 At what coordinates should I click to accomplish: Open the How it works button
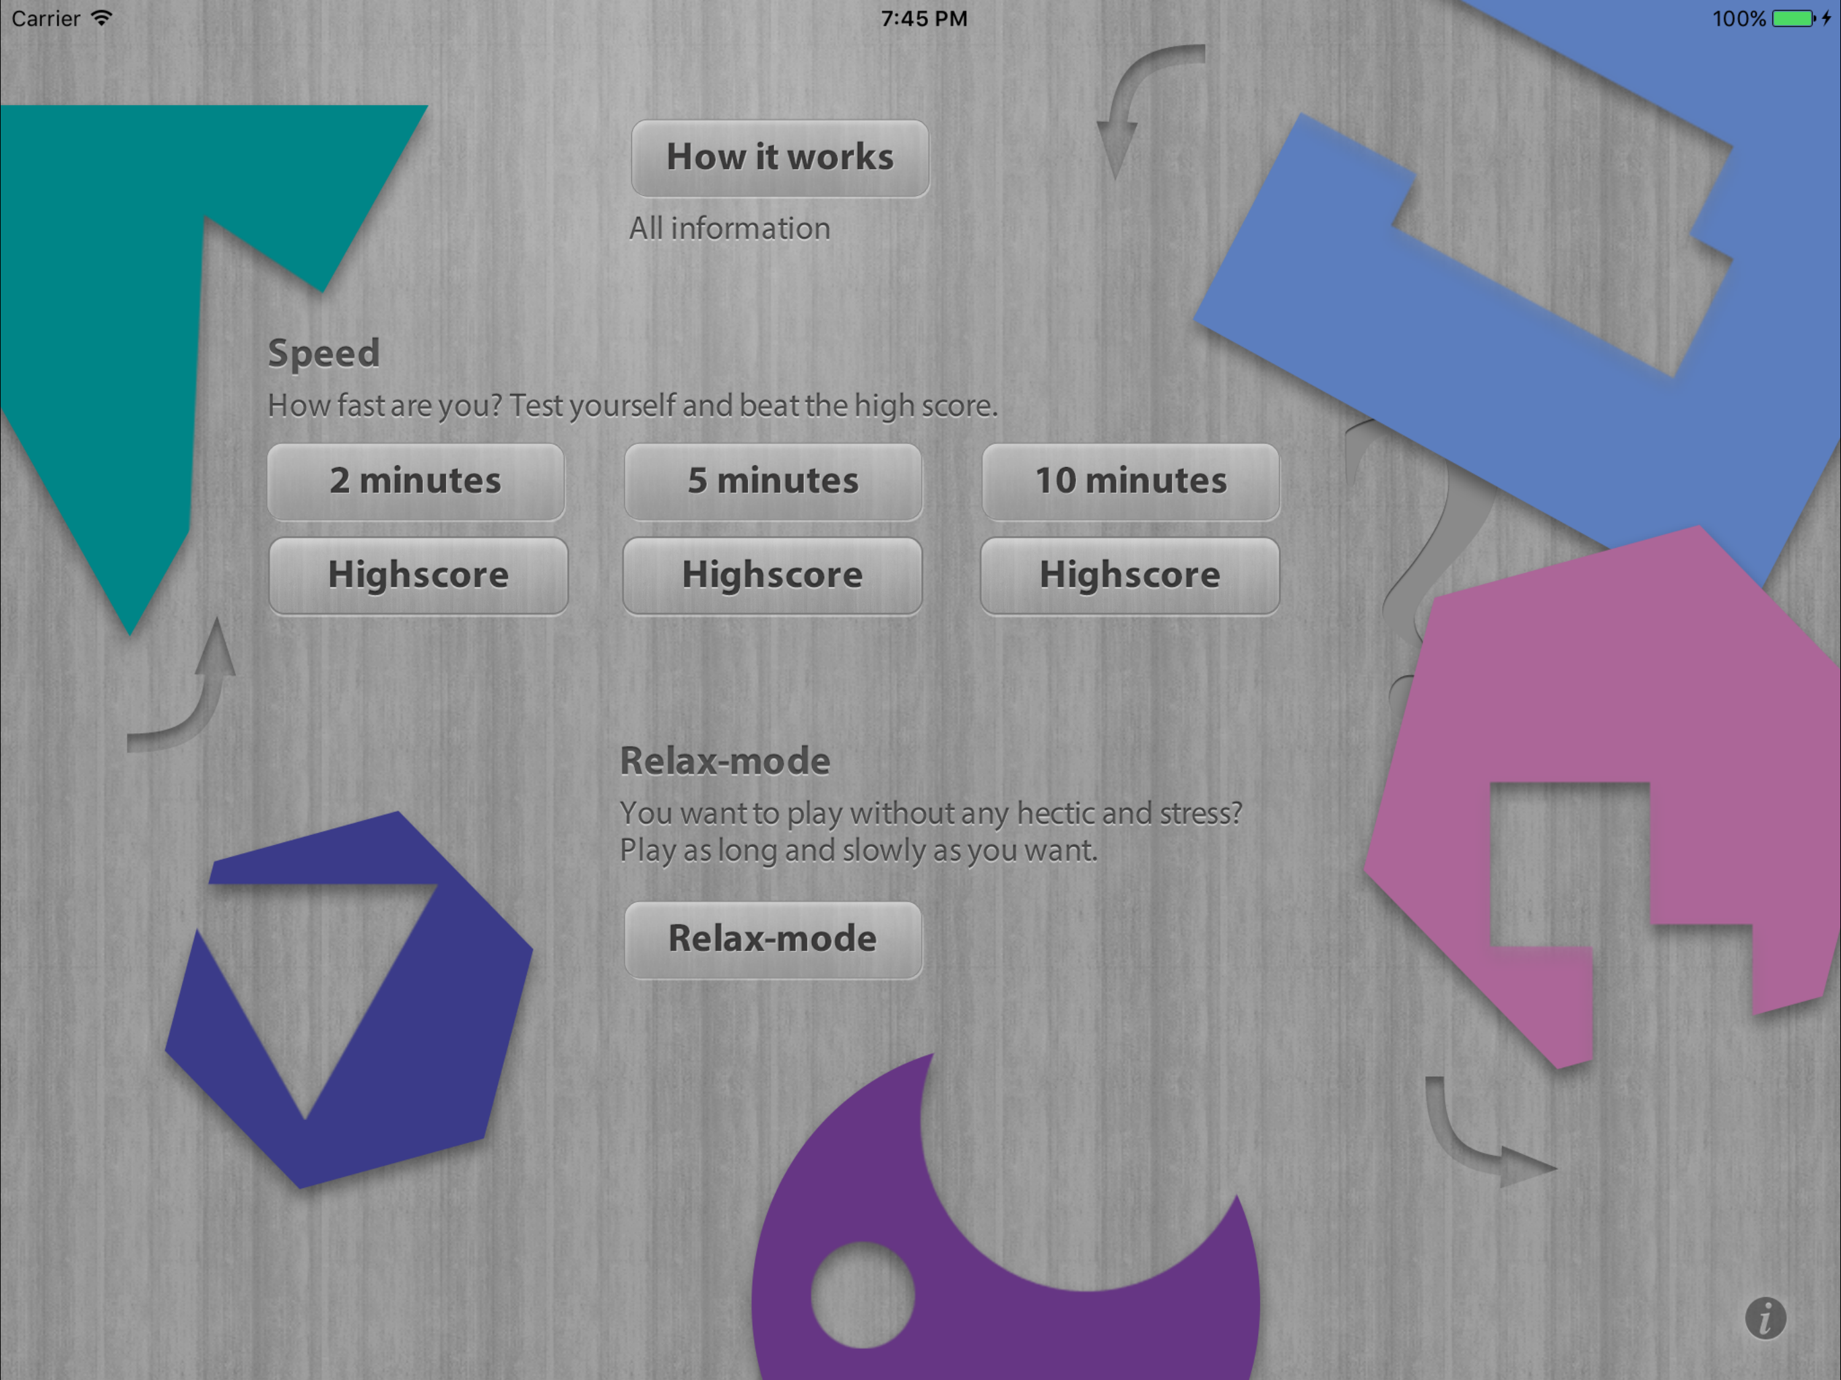tap(780, 158)
